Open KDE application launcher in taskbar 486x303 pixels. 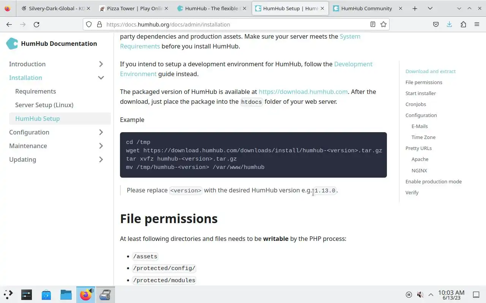(x=8, y=295)
